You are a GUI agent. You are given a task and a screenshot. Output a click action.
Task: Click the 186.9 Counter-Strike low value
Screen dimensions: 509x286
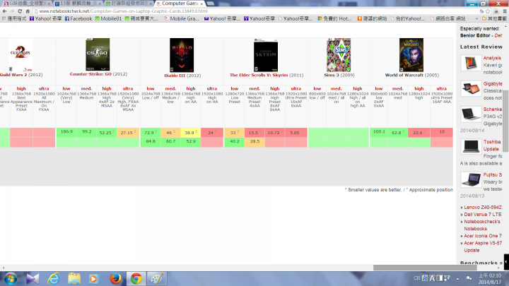point(66,132)
